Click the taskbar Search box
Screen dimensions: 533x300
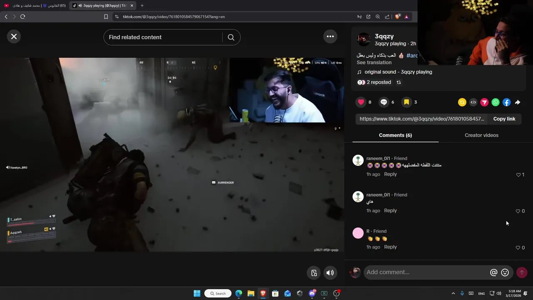(x=218, y=293)
